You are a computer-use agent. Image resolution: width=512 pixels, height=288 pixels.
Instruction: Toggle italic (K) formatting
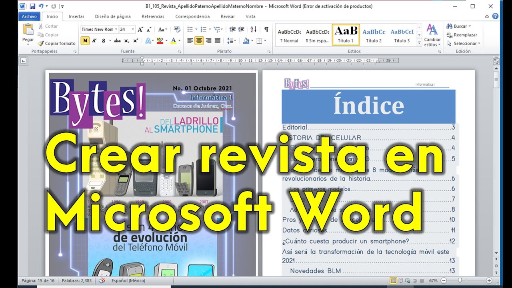94,40
